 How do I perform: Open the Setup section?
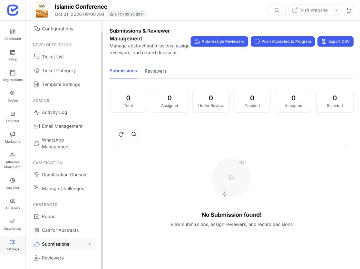click(13, 55)
